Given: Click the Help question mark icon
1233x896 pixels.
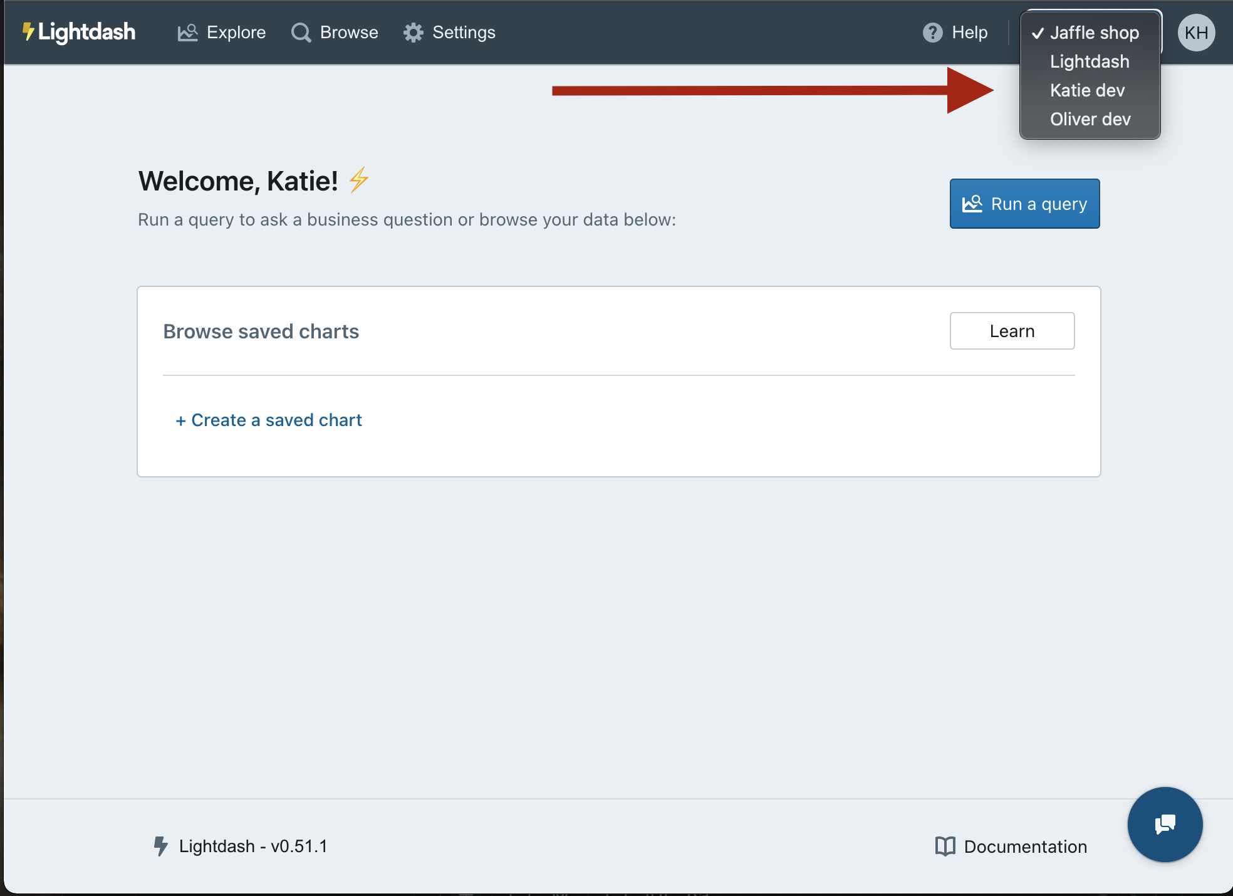Looking at the screenshot, I should tap(932, 32).
